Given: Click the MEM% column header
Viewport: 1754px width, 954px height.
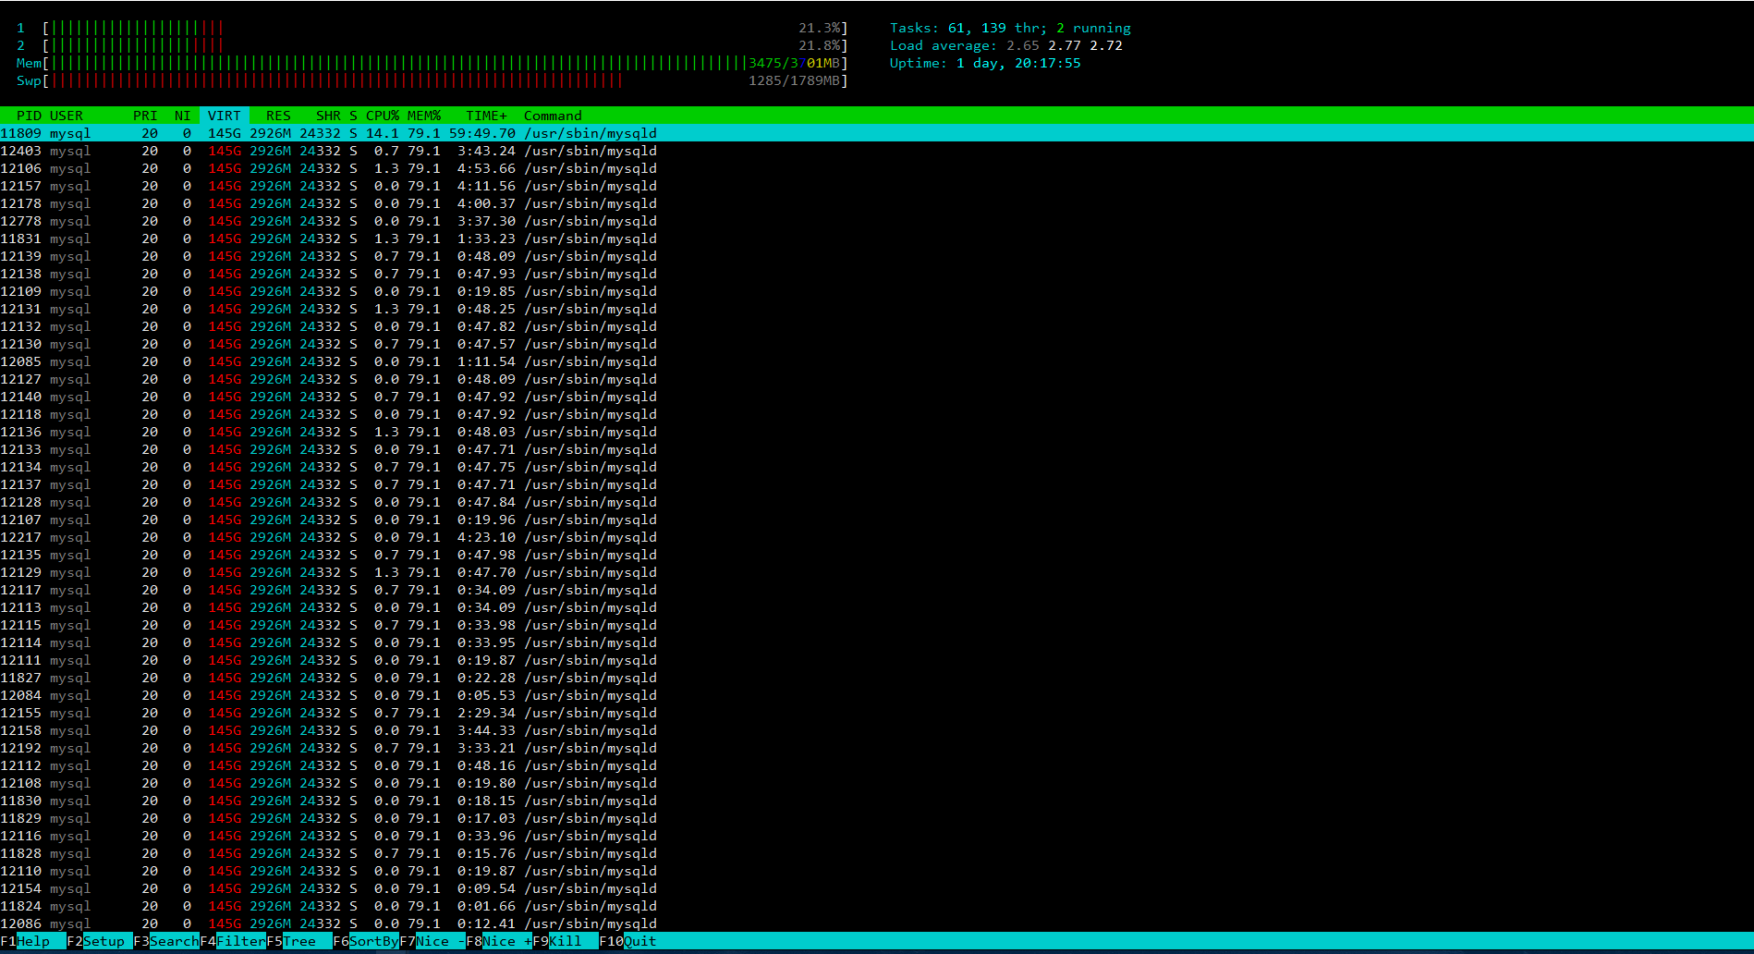Looking at the screenshot, I should click(x=423, y=116).
